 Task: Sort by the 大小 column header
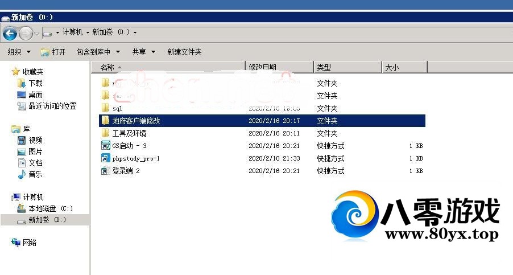point(404,67)
